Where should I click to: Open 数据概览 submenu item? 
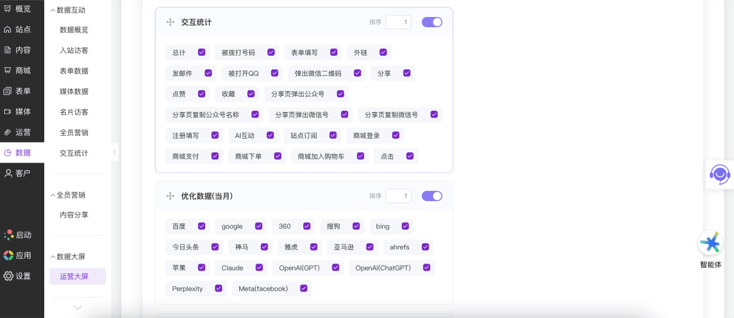[x=74, y=30]
